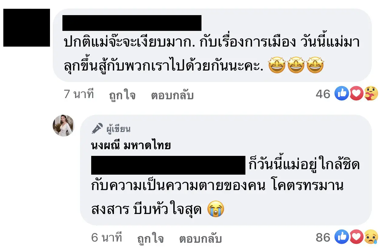This screenshot has height=250, width=389.
Task: Click the blue thumbs-up reaction beside 86
Action: (341, 237)
